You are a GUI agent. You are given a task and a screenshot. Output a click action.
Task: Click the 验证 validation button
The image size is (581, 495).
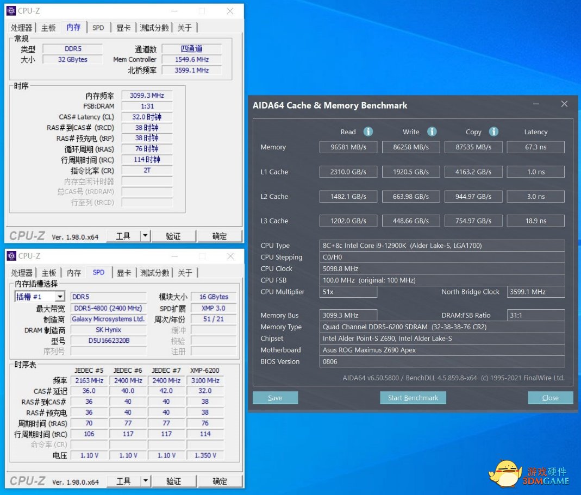point(174,235)
